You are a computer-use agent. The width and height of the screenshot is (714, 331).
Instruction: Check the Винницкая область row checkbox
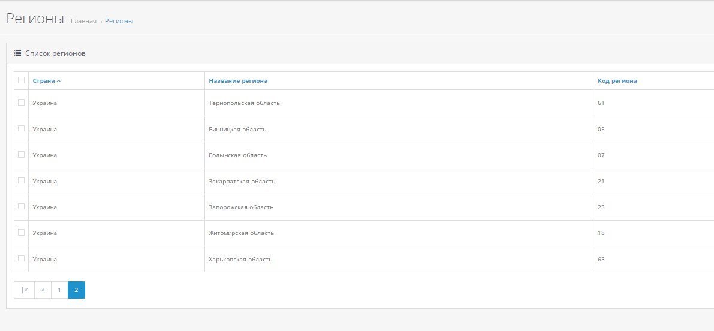(x=21, y=128)
